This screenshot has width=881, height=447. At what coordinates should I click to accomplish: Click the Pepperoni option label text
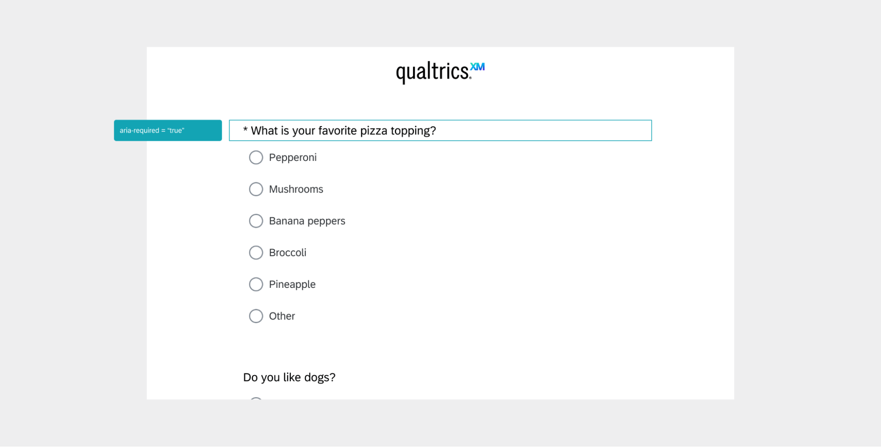pyautogui.click(x=293, y=157)
